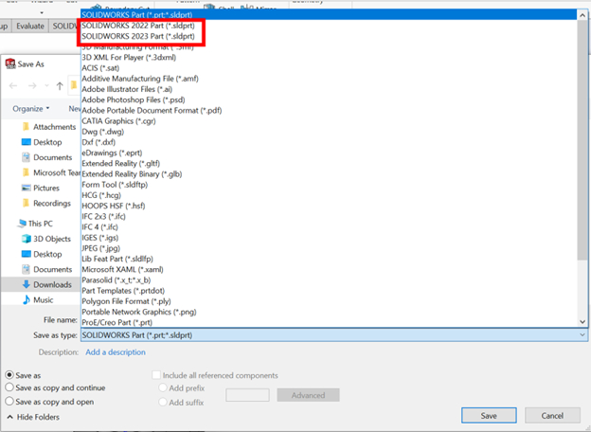Go back with the Back arrow
The height and width of the screenshot is (432, 591).
click(x=13, y=86)
